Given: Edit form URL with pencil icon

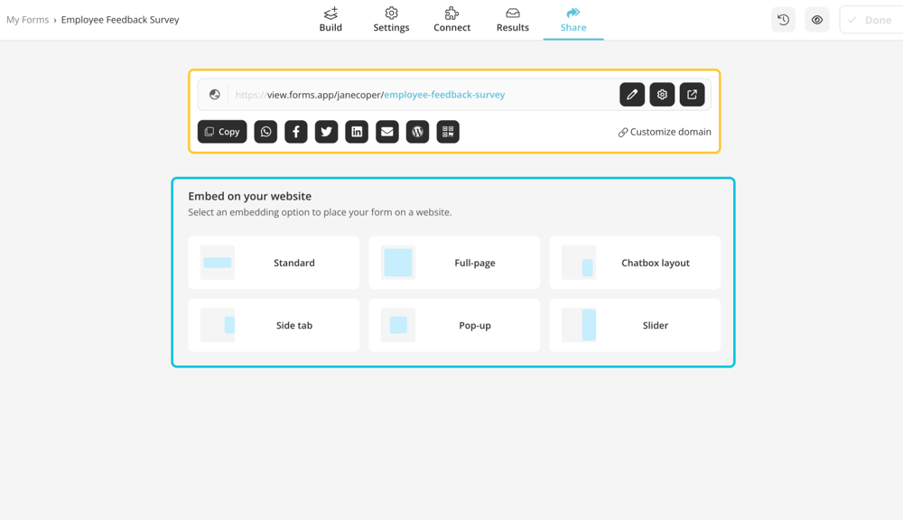Looking at the screenshot, I should pyautogui.click(x=632, y=95).
